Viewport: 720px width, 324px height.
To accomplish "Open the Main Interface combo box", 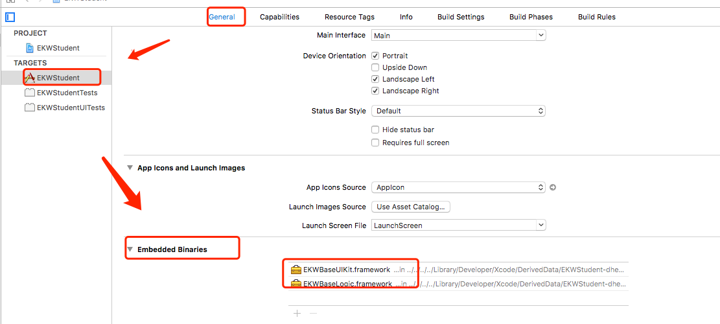I will tap(541, 36).
